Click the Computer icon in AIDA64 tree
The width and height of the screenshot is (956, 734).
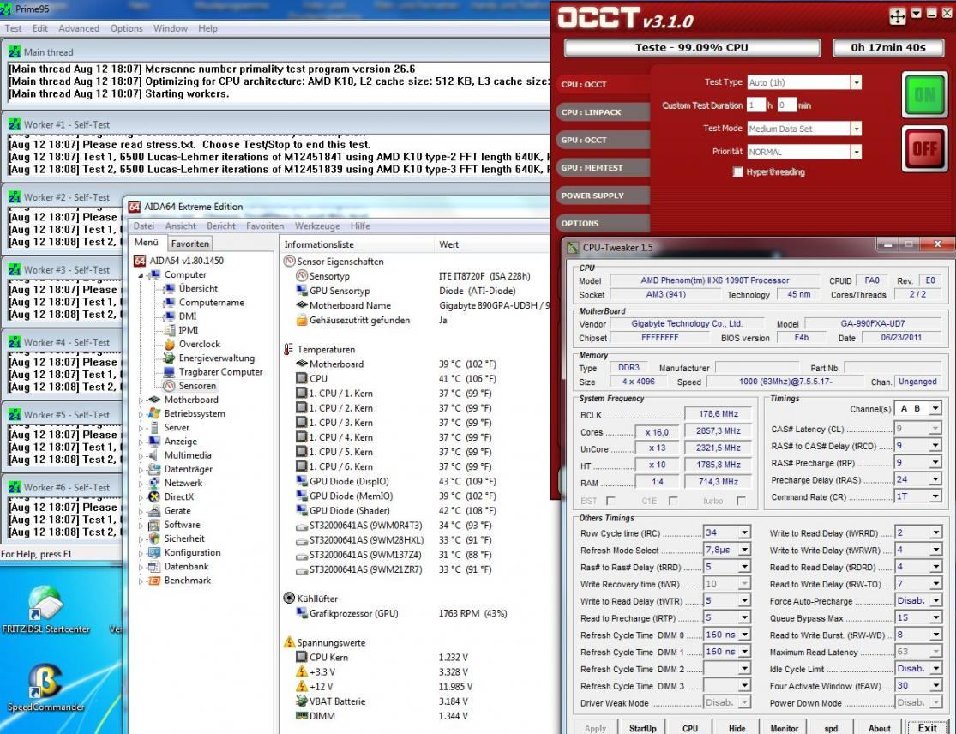[x=154, y=275]
